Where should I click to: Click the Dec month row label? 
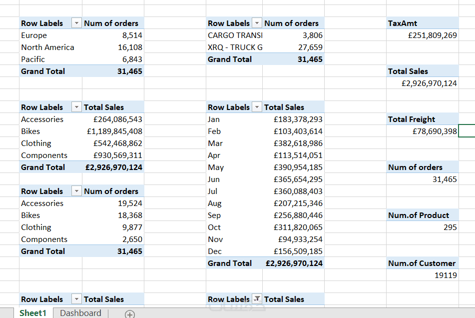215,251
